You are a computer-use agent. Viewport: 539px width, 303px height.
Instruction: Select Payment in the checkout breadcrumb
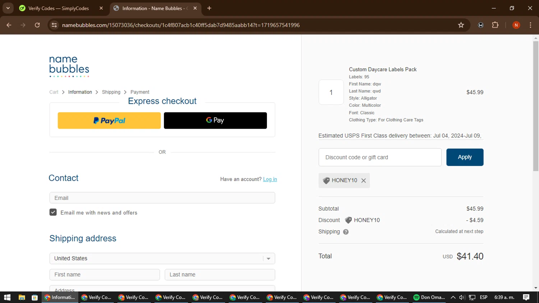(140, 92)
